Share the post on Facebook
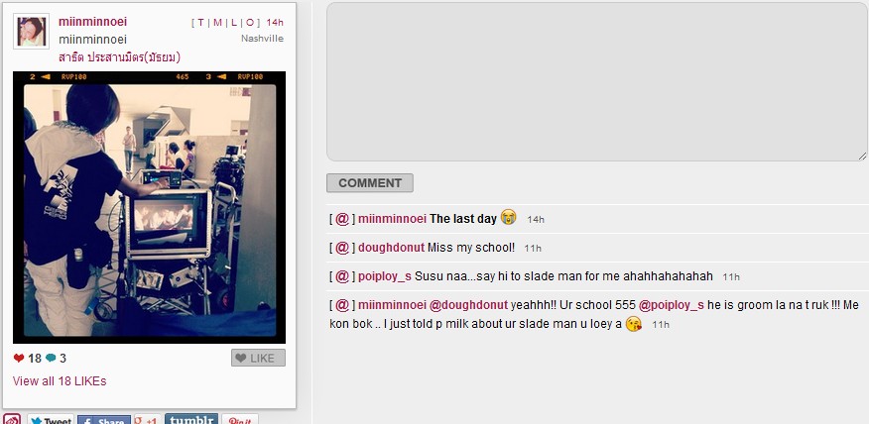 pyautogui.click(x=103, y=419)
